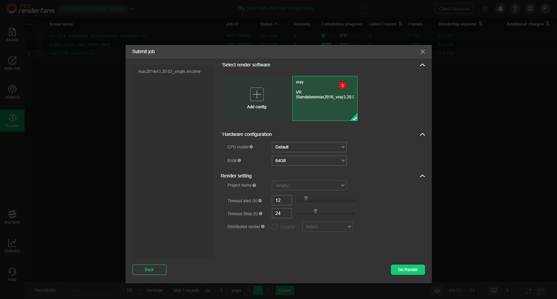557x299 pixels.
Task: Click the Client Download button
Action: tap(454, 9)
